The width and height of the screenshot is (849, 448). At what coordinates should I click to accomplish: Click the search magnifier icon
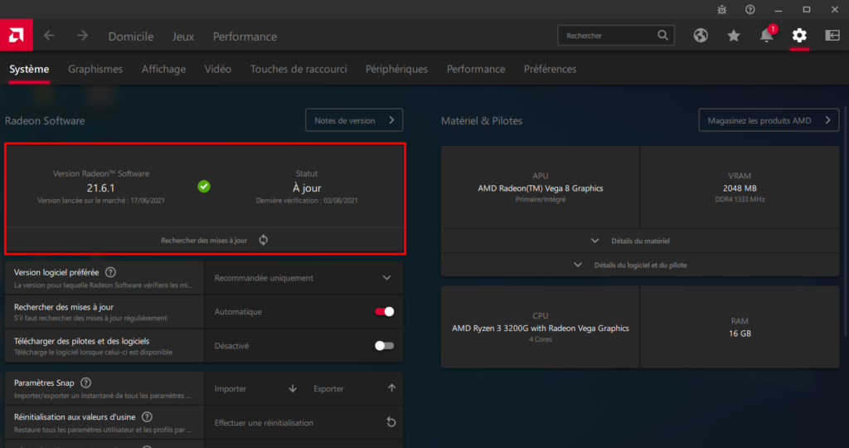[x=662, y=35]
